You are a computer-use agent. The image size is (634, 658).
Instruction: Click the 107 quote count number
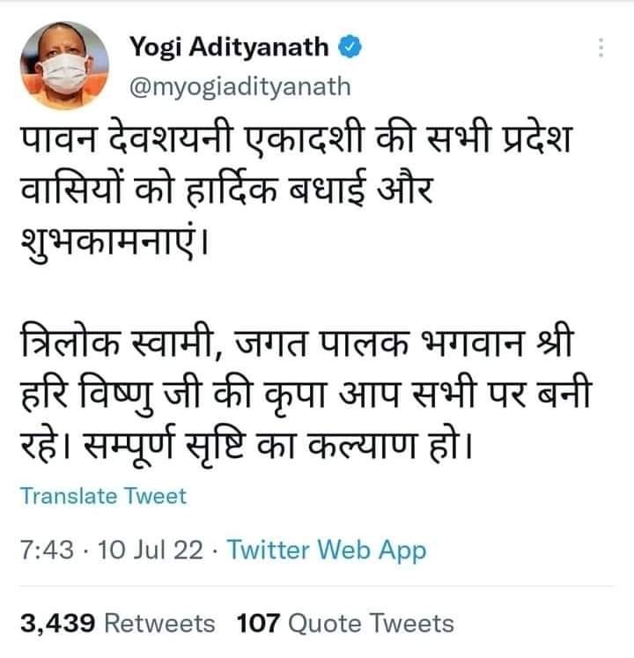(x=258, y=623)
